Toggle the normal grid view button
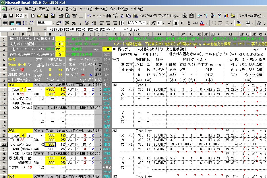Viewport: 267px width, 178px height. 5,16
